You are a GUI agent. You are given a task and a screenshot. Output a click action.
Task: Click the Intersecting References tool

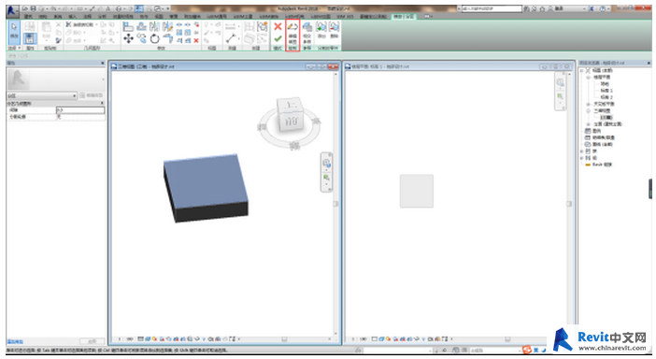pos(307,34)
